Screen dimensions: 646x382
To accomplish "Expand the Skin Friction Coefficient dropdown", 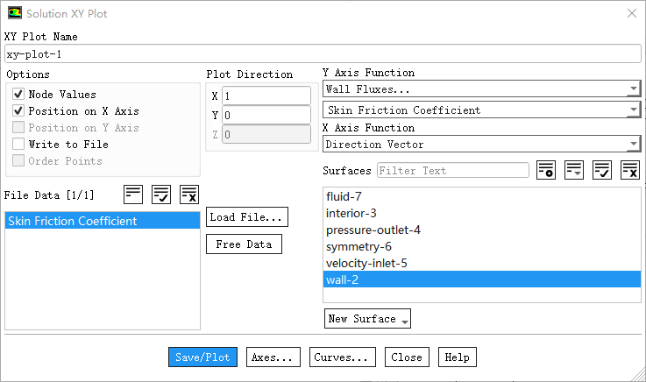I will coord(481,110).
